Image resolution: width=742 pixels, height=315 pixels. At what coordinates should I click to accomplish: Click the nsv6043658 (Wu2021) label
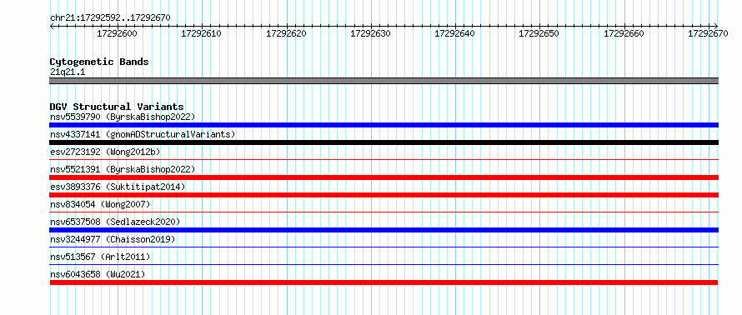pos(98,274)
